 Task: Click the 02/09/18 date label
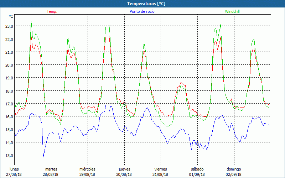click(234, 174)
